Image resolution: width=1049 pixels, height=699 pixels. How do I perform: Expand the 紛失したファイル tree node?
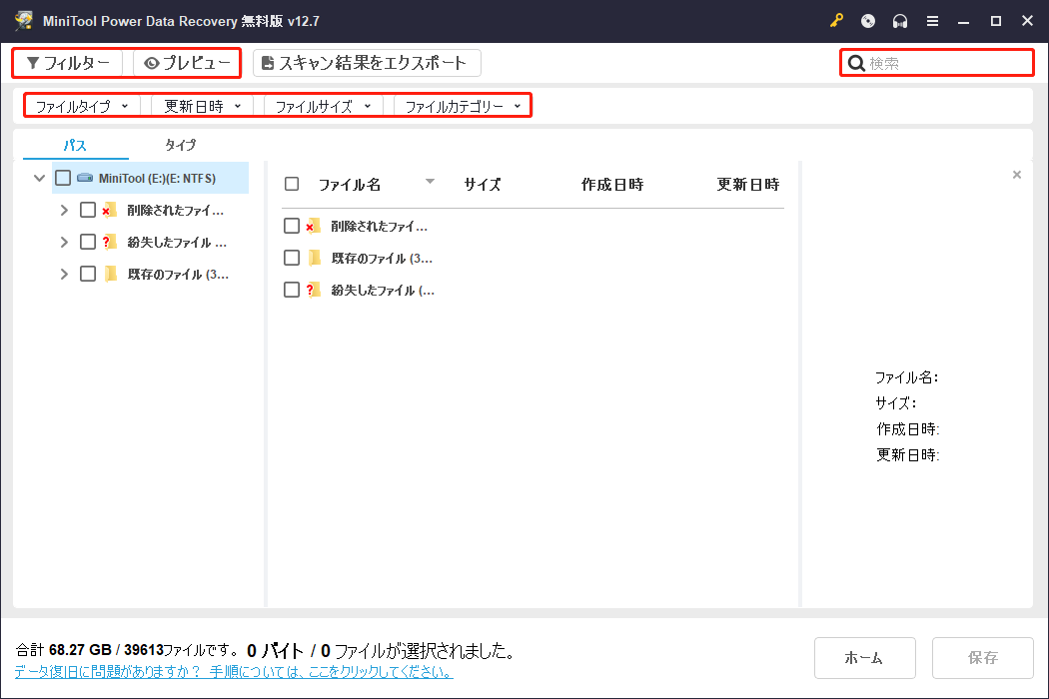click(x=62, y=241)
